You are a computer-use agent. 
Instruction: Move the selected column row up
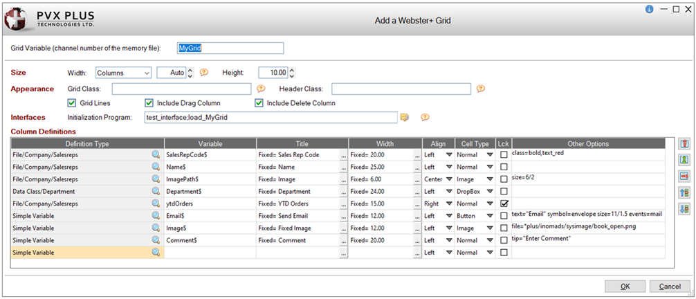click(x=684, y=192)
